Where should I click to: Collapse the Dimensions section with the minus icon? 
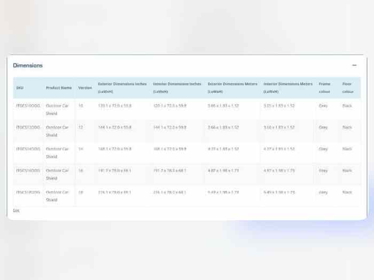click(354, 65)
